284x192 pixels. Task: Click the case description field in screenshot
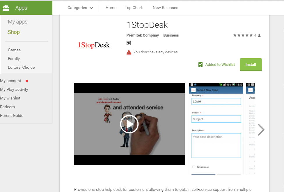click(216, 146)
